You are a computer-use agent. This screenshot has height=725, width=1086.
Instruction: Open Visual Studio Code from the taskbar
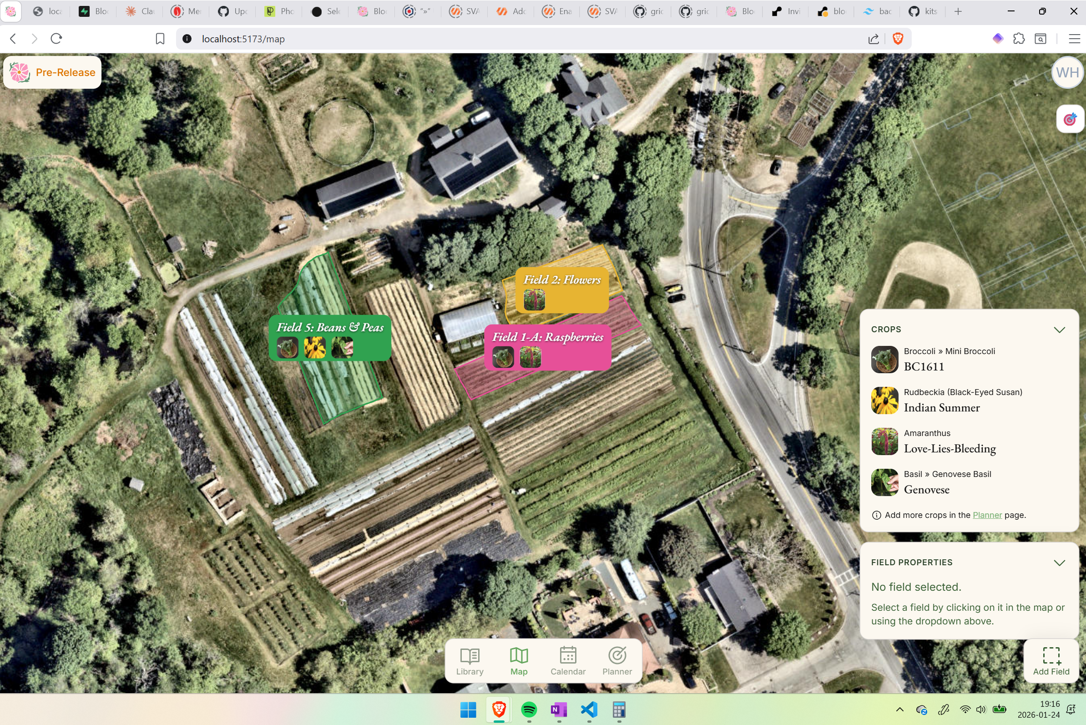(589, 710)
